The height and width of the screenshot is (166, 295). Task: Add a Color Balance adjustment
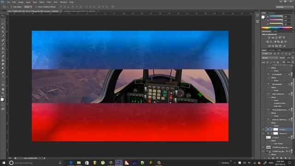tap(271, 42)
